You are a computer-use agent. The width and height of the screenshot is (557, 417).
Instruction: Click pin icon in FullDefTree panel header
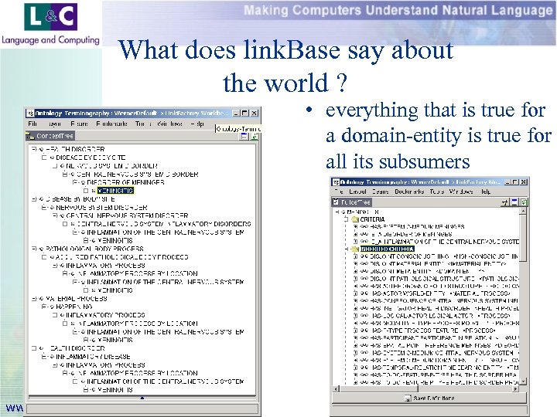(x=504, y=202)
